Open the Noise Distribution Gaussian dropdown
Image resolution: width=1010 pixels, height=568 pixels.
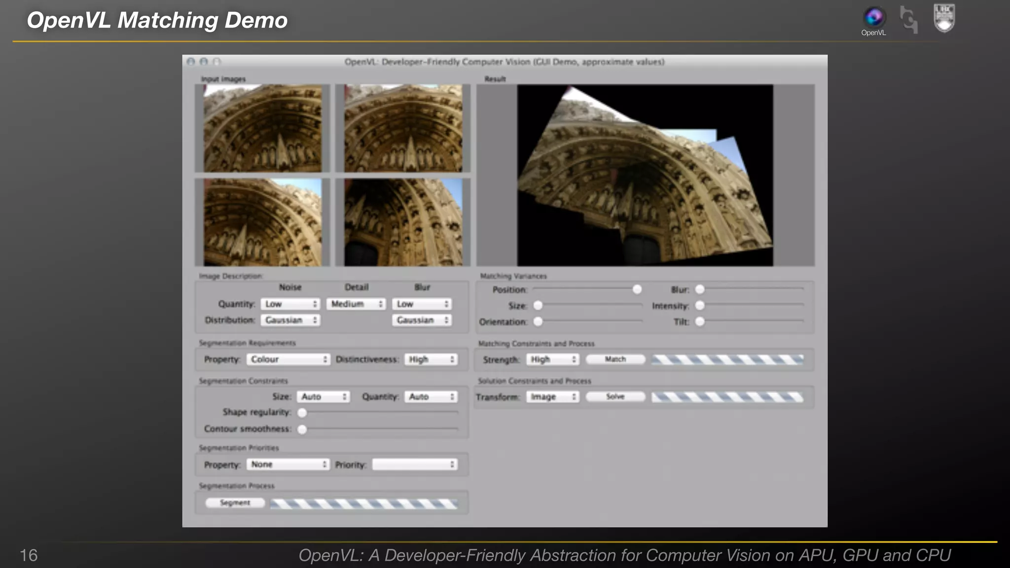pyautogui.click(x=290, y=320)
